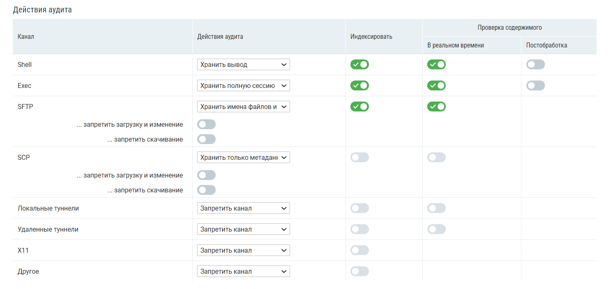This screenshot has height=289, width=609.
Task: Enable Shell post-processing toggle
Action: [535, 64]
